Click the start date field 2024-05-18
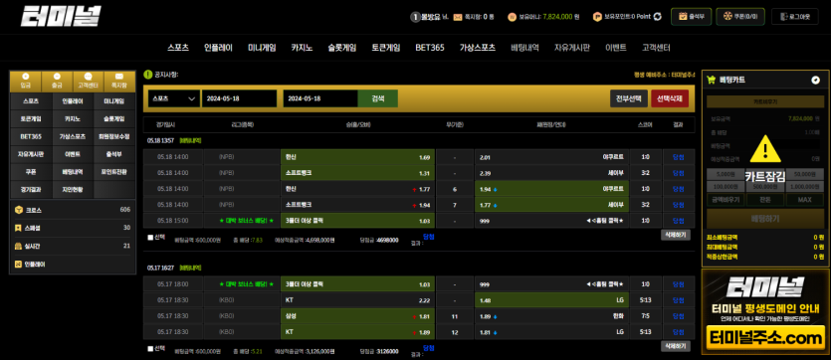 point(239,98)
